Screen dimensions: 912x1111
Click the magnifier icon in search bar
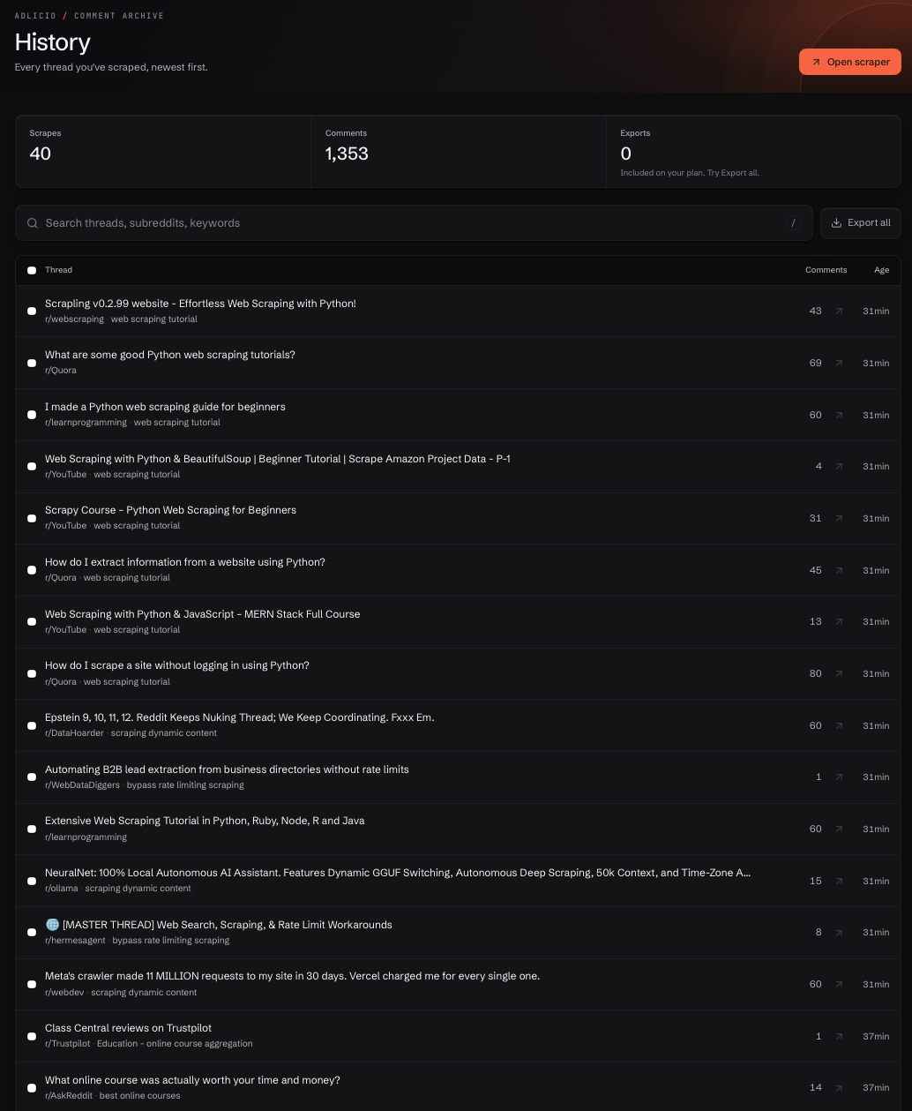click(33, 223)
